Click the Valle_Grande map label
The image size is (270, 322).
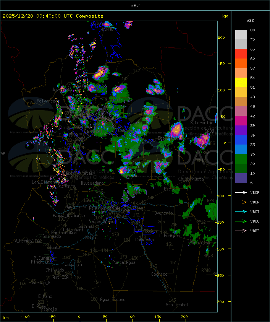tap(103, 221)
